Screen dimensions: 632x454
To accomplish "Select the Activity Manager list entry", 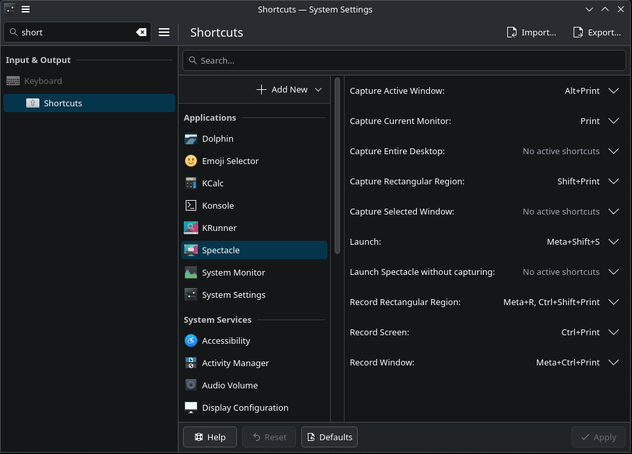I will 254,363.
